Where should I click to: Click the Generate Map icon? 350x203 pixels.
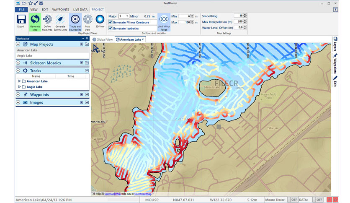35,19
